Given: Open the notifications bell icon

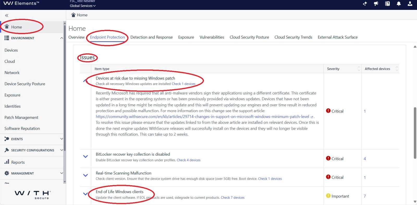Looking at the screenshot, I should 399,4.
